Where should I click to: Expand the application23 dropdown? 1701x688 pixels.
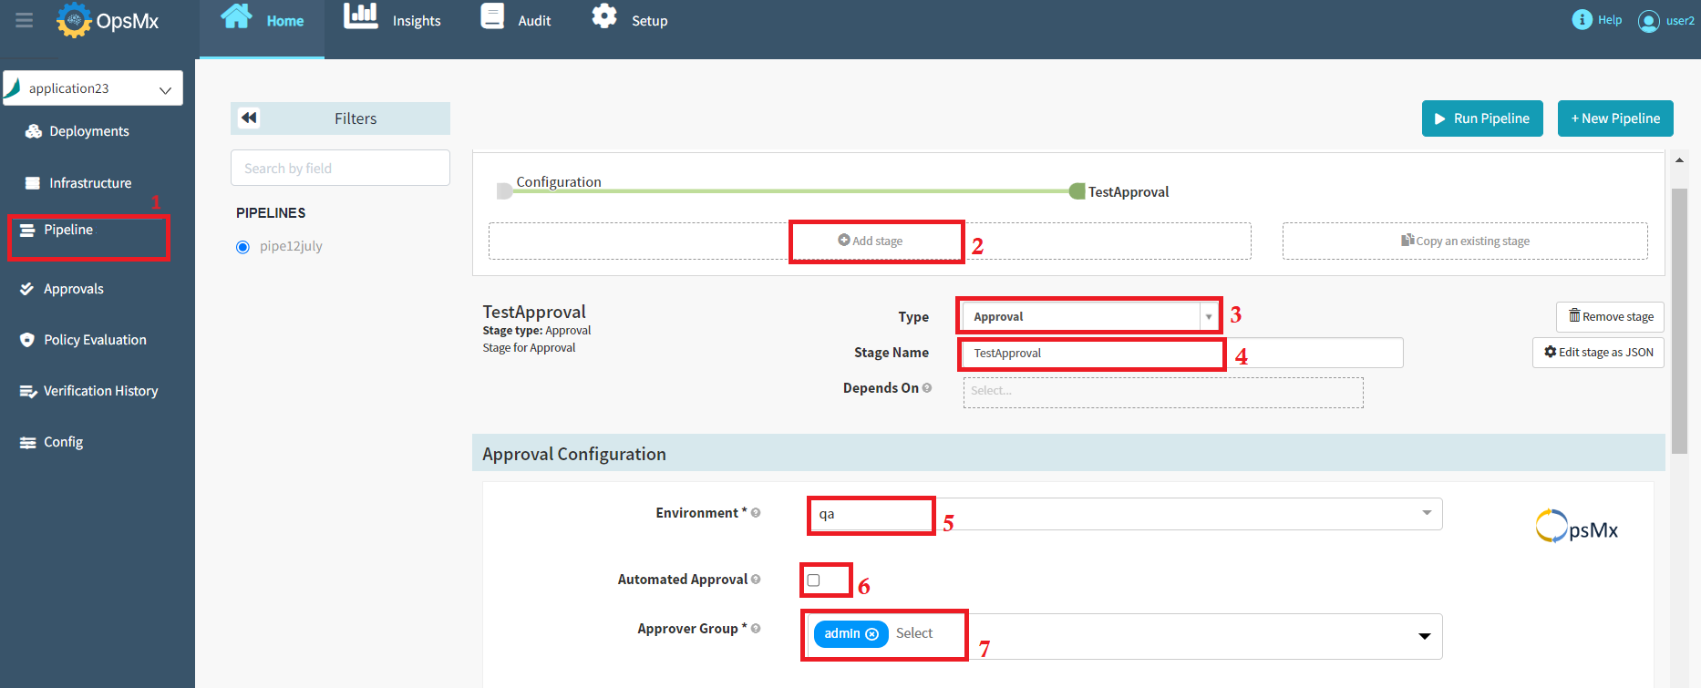165,89
